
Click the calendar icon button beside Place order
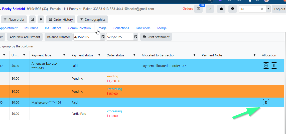[x=32, y=19]
